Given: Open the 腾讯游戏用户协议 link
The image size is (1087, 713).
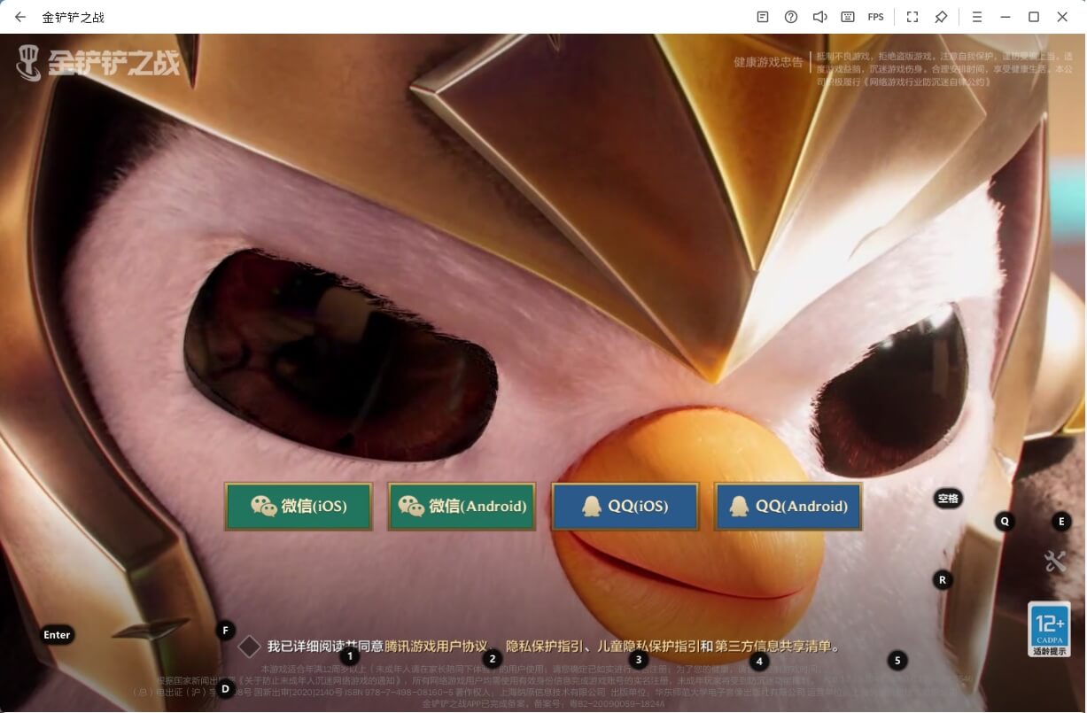Looking at the screenshot, I should coord(436,647).
